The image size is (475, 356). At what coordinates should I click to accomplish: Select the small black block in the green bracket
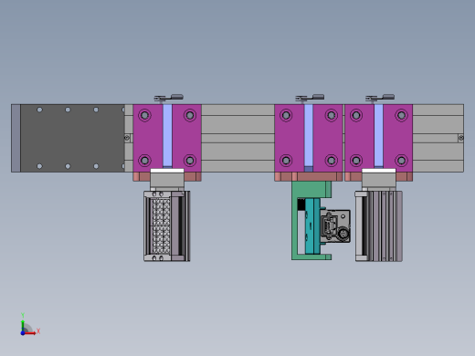coord(301,204)
